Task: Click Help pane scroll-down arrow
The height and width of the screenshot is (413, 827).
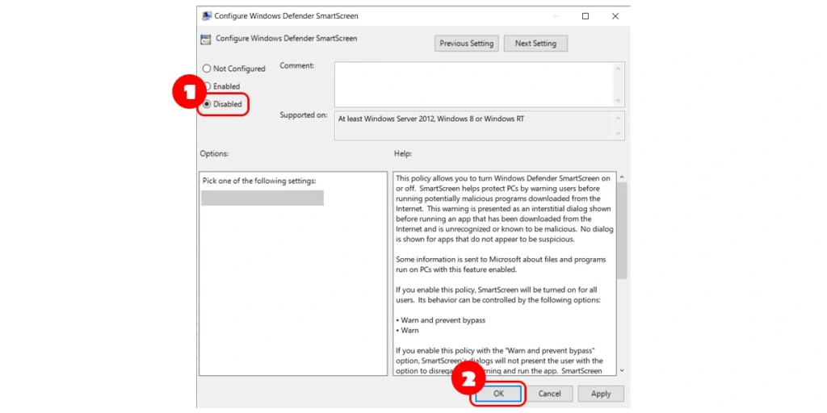Action: (x=622, y=371)
